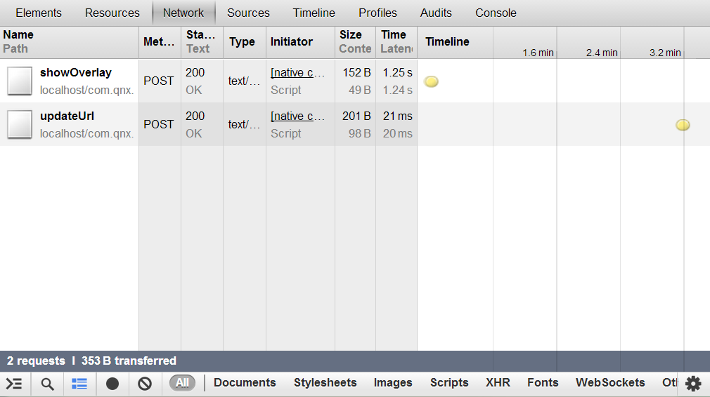Open the settings gear icon
710x397 pixels.
pyautogui.click(x=693, y=384)
